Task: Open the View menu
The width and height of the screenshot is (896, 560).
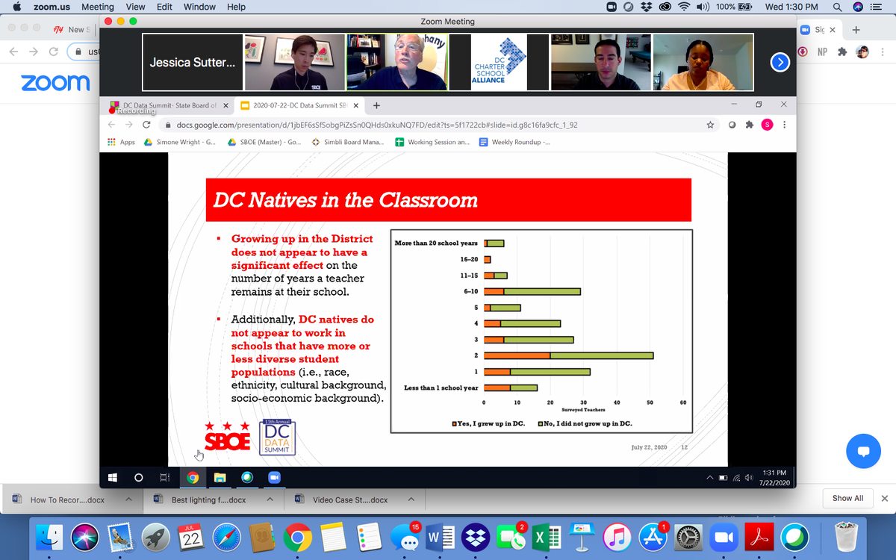Action: [x=135, y=7]
